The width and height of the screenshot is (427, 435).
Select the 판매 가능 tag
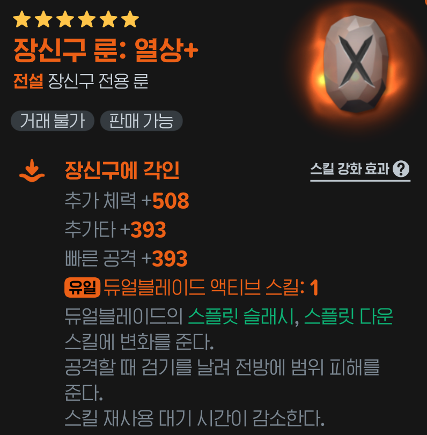(x=141, y=121)
